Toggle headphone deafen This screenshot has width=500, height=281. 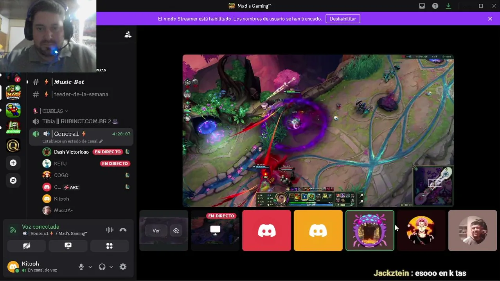(102, 267)
